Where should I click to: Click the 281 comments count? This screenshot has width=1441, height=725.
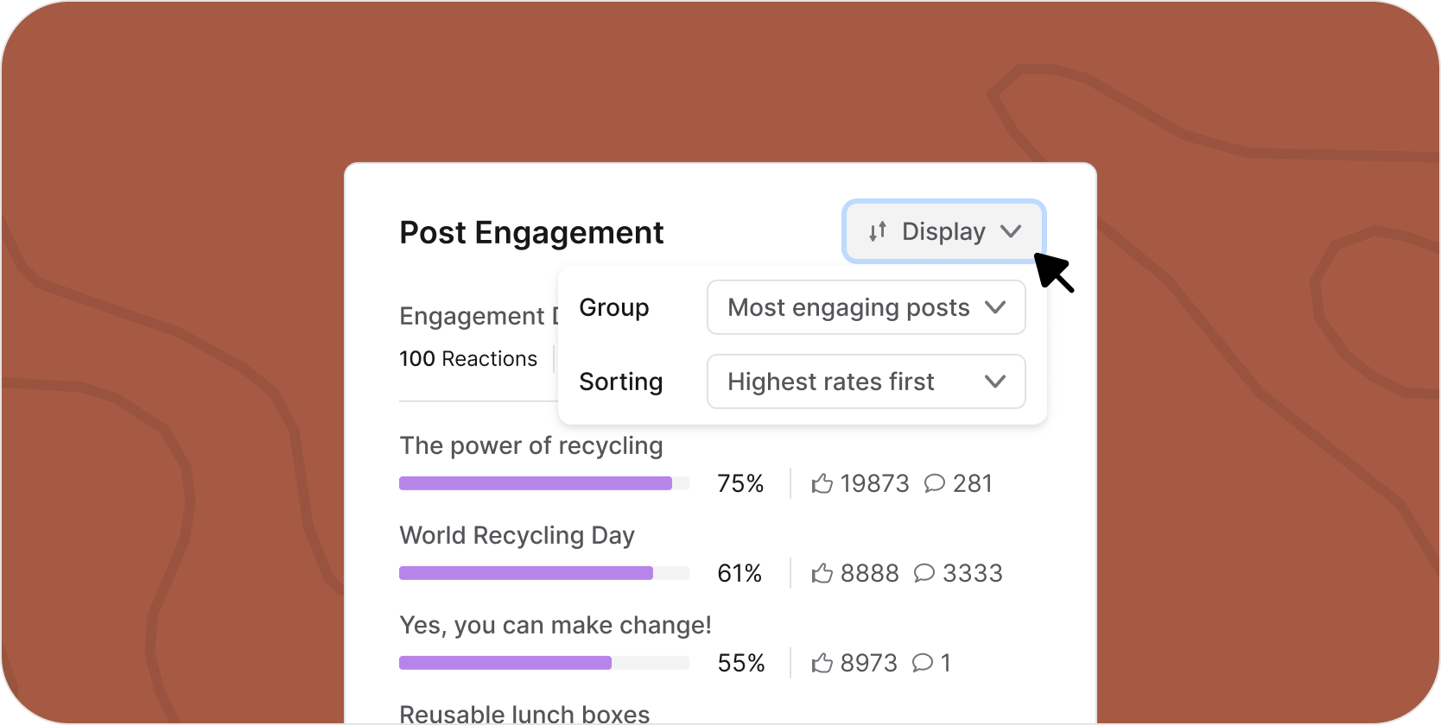(x=973, y=484)
